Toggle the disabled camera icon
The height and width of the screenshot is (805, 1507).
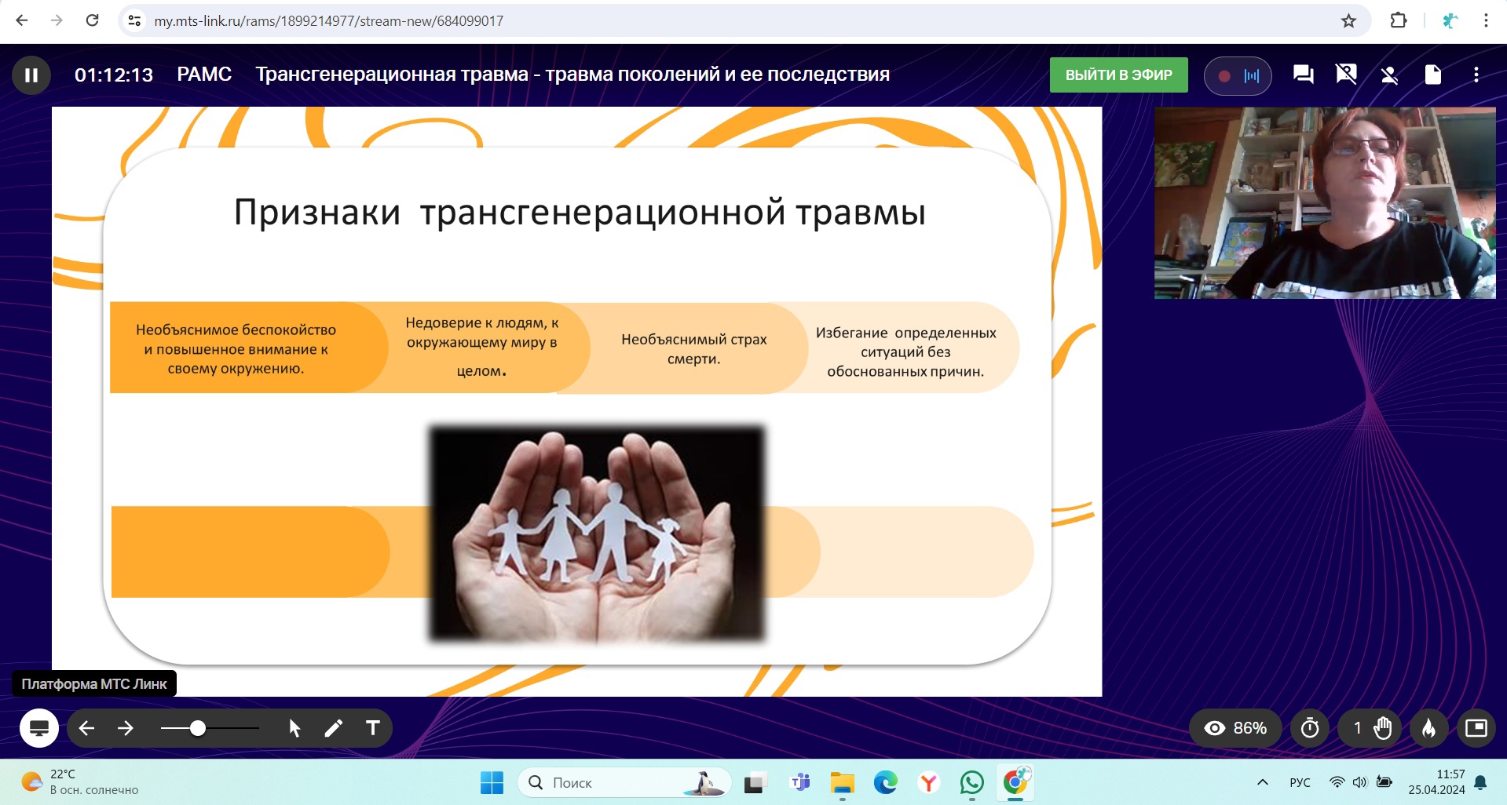coord(1346,75)
